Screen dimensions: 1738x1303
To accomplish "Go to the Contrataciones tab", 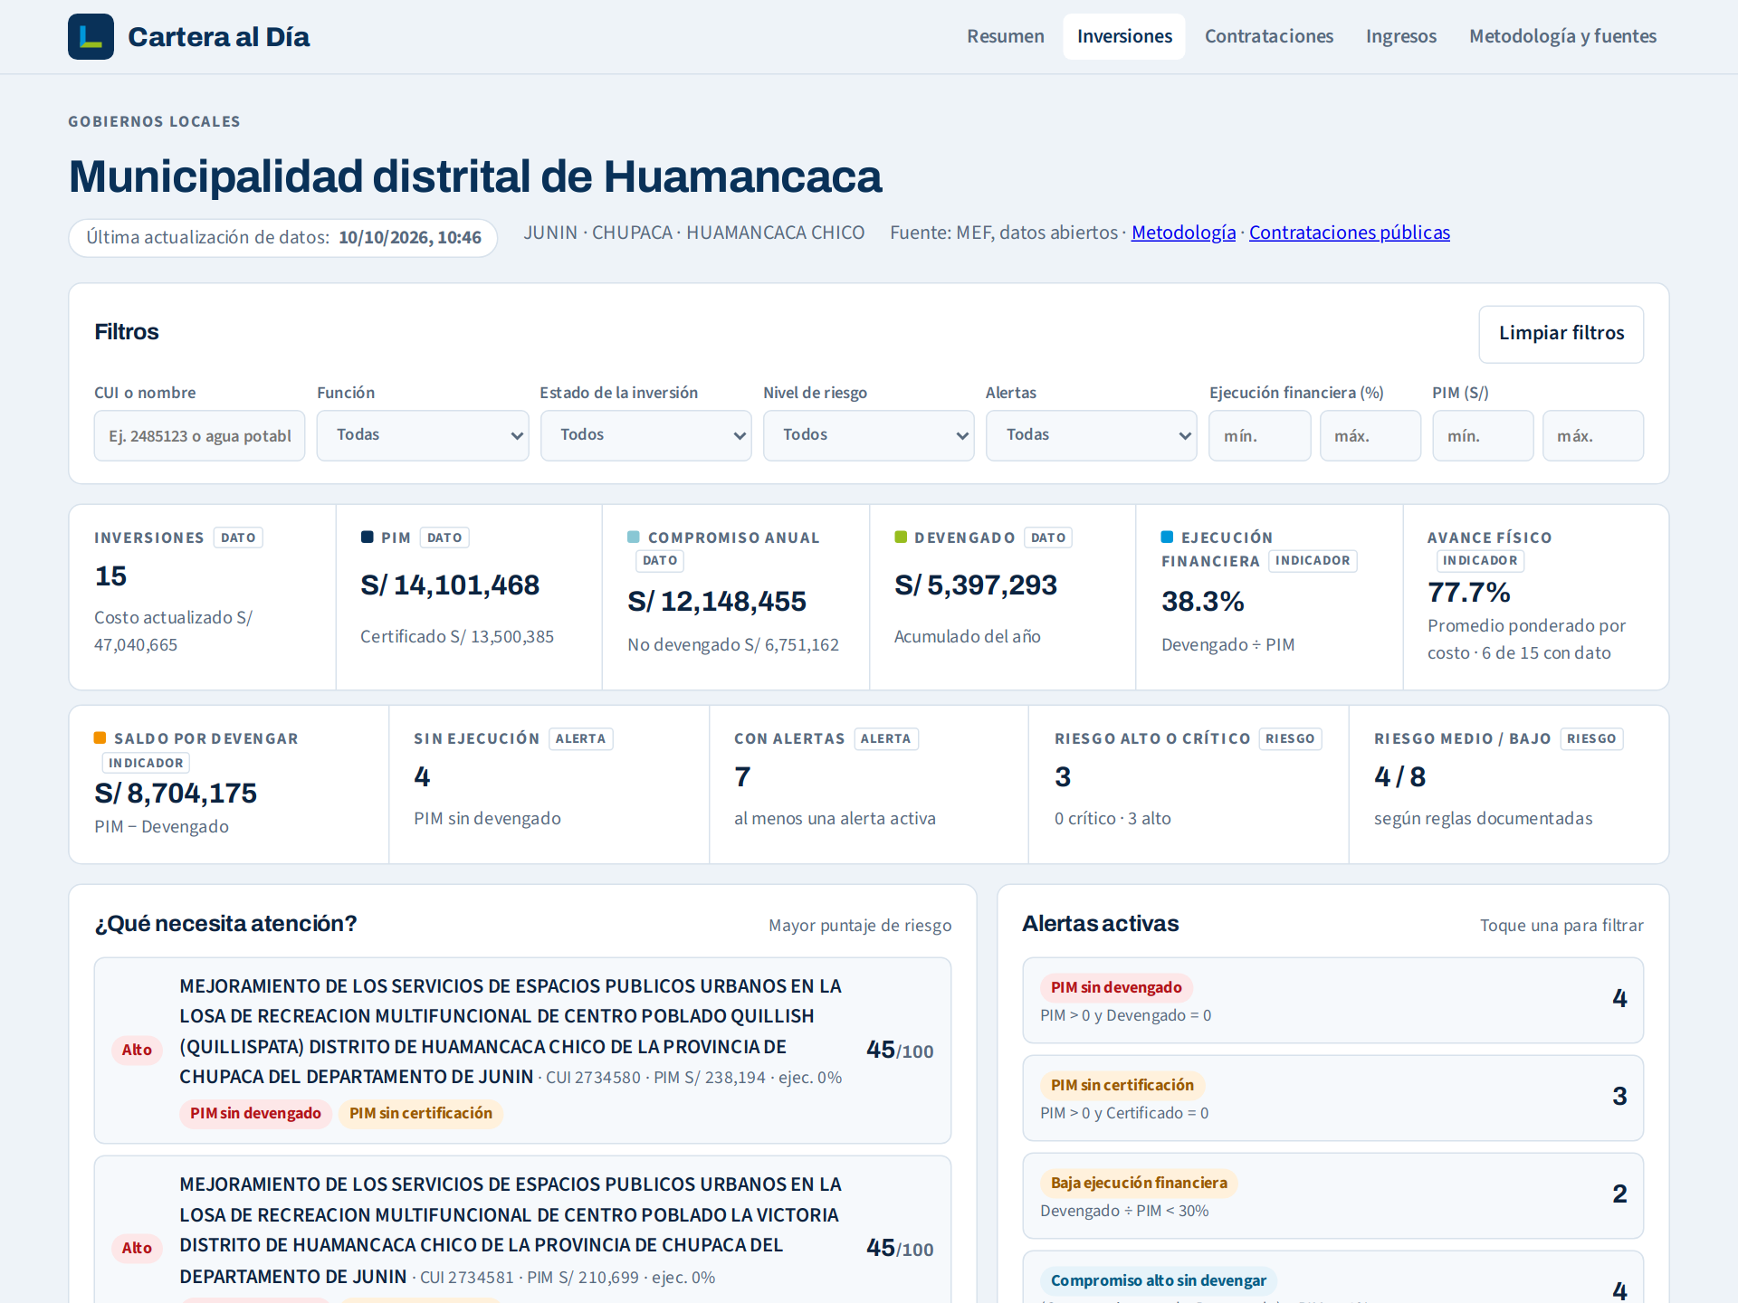I will tap(1268, 36).
